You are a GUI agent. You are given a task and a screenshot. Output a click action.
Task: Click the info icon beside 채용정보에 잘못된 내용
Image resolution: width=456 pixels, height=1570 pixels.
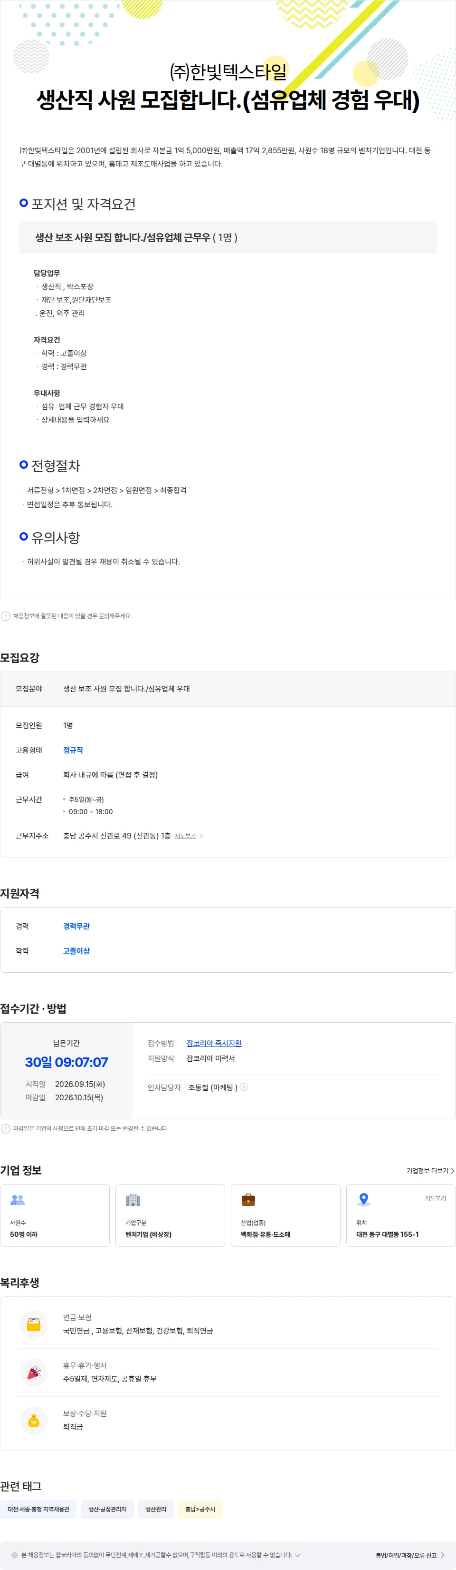(x=6, y=616)
